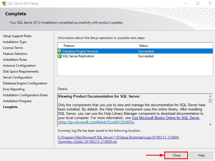
Task: Click Succeeded status of SQL Server Replication
Action: 146,56
